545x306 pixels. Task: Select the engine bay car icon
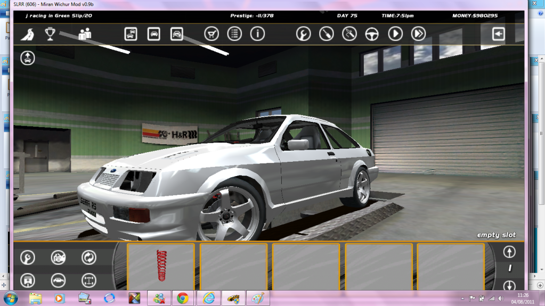58,258
